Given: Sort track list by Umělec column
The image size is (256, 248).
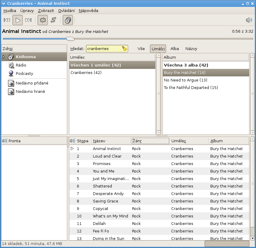Looking at the screenshot, I should pos(189,141).
